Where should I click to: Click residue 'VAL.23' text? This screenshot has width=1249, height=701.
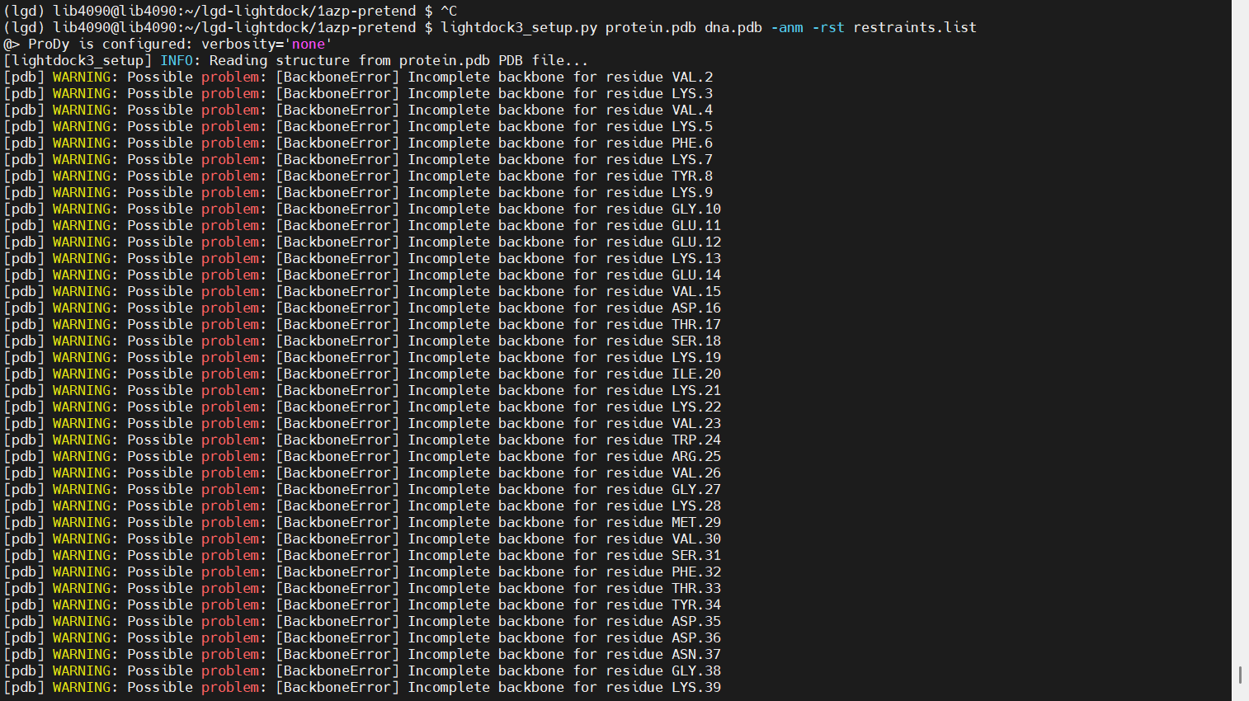696,423
